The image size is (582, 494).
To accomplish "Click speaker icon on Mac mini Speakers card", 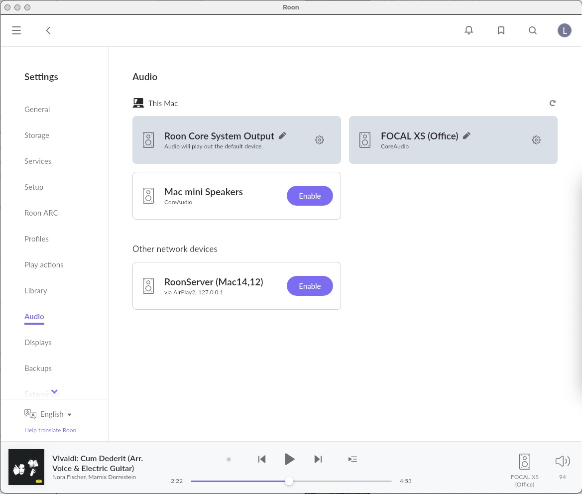I will (x=148, y=196).
